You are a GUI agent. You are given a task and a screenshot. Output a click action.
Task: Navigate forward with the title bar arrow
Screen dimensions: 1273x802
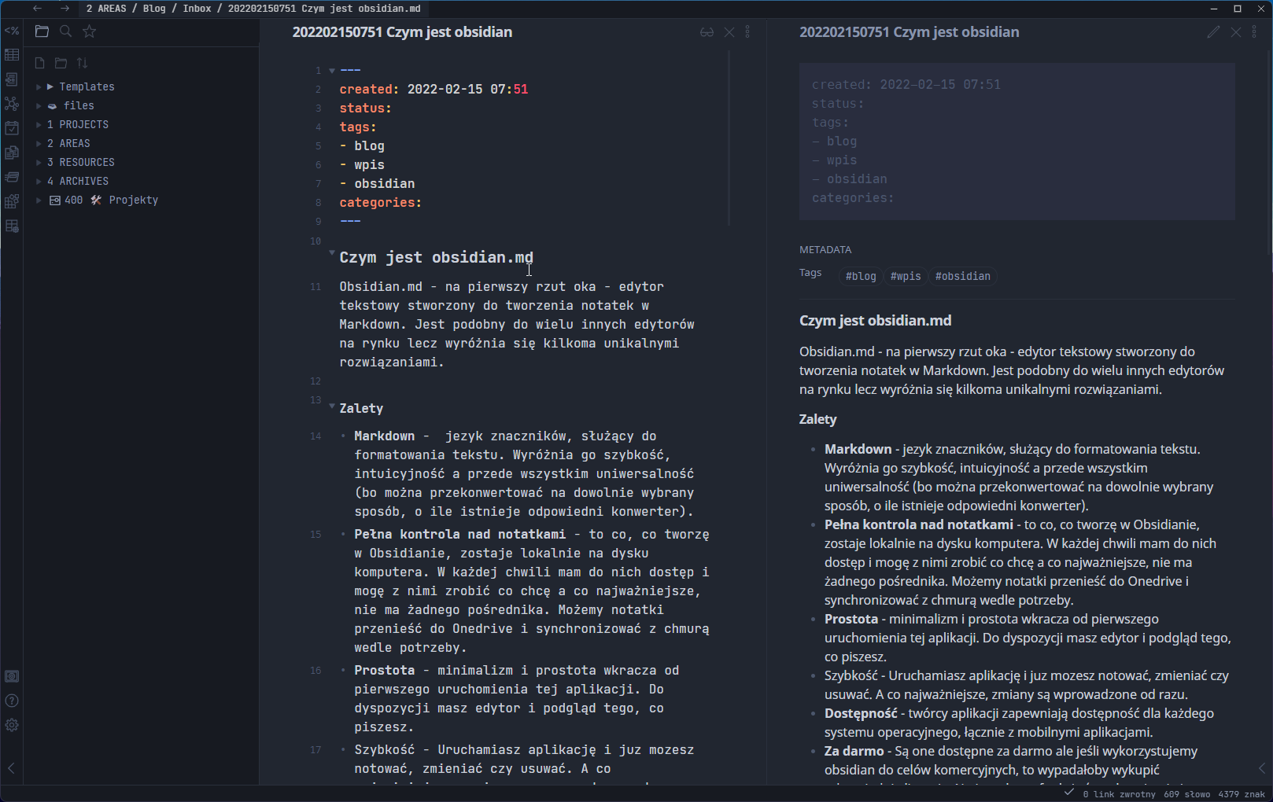click(x=65, y=9)
